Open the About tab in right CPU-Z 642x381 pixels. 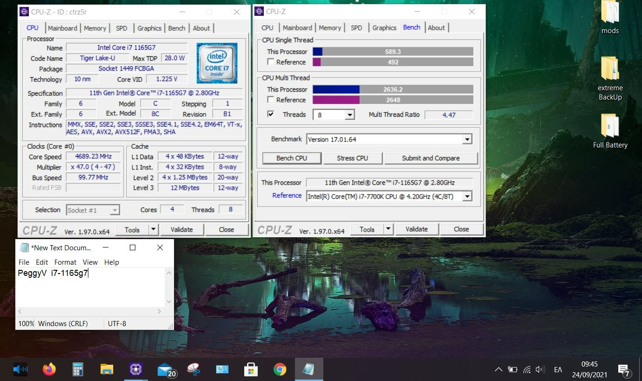coord(436,28)
